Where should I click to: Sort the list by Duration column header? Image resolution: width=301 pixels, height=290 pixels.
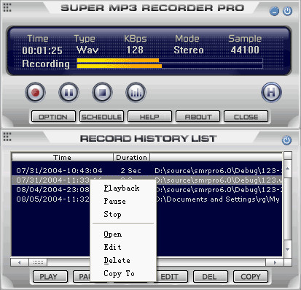(131, 157)
